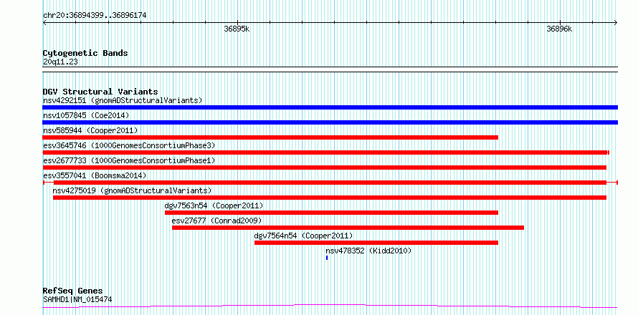Screen dimensions: 638x315
Task: Click the ruler's left arrow end
Action: point(44,22)
